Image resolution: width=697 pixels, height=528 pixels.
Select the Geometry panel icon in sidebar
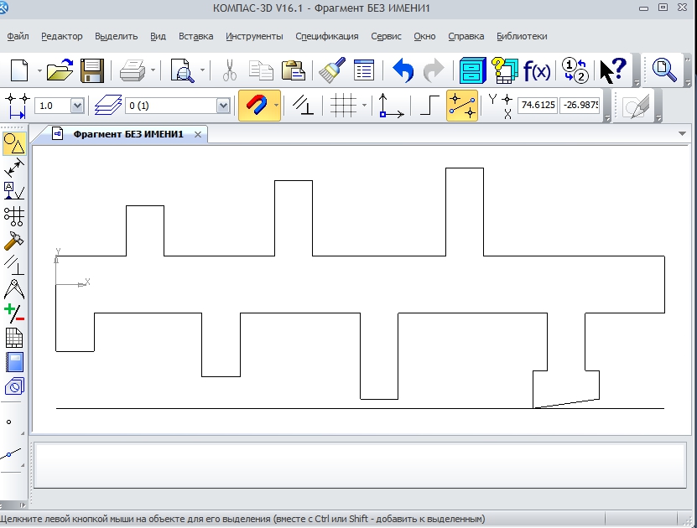tap(14, 144)
